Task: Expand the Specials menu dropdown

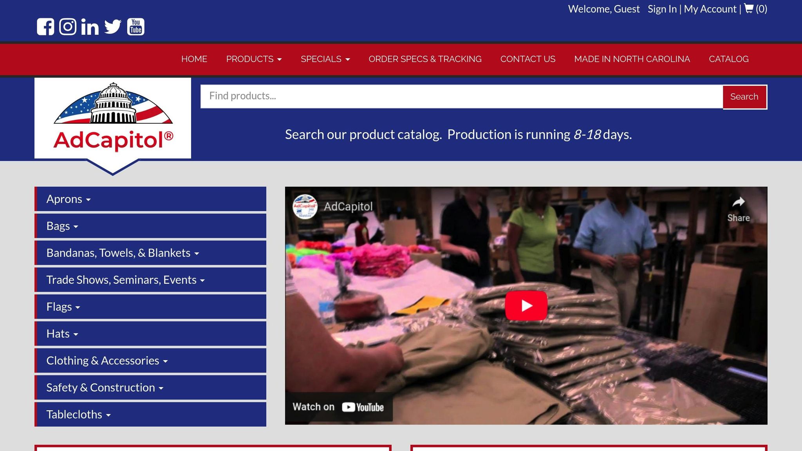Action: [x=325, y=59]
